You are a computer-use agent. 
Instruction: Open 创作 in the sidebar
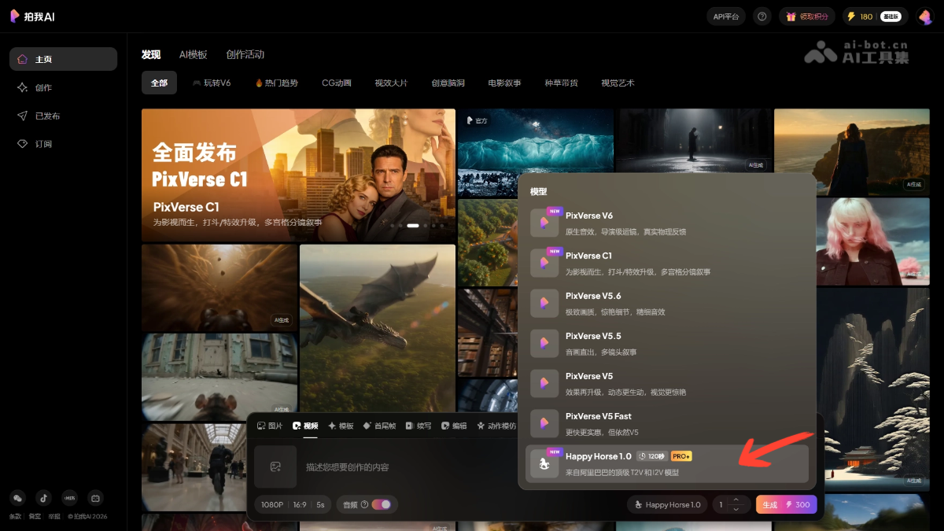[x=63, y=87]
